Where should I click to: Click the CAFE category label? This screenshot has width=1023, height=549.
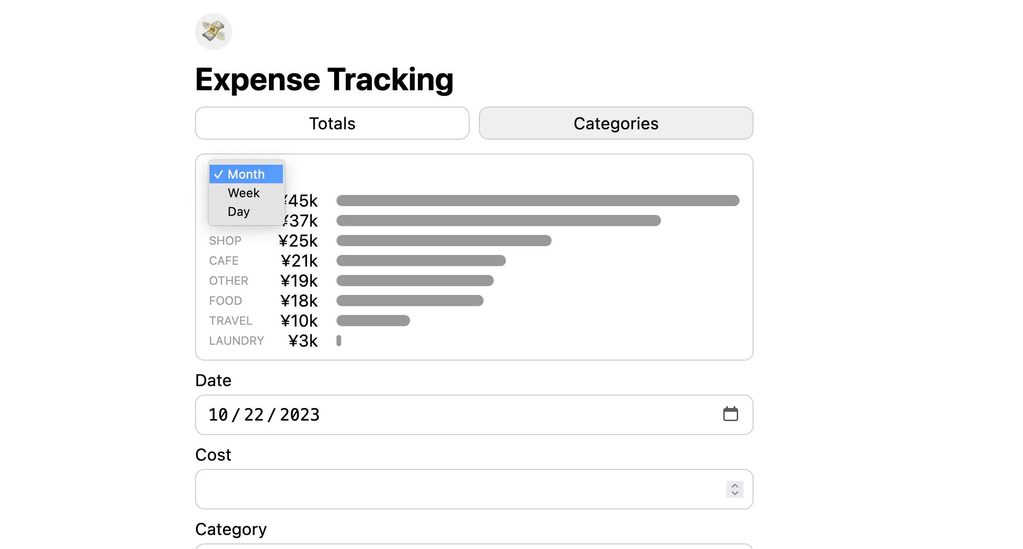(x=224, y=261)
